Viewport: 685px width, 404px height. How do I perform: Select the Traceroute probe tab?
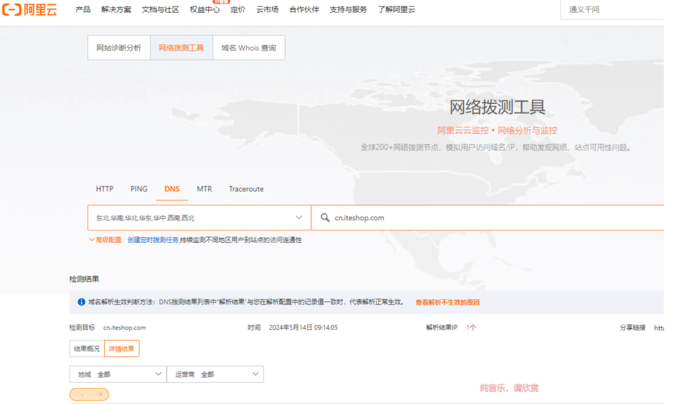(246, 189)
